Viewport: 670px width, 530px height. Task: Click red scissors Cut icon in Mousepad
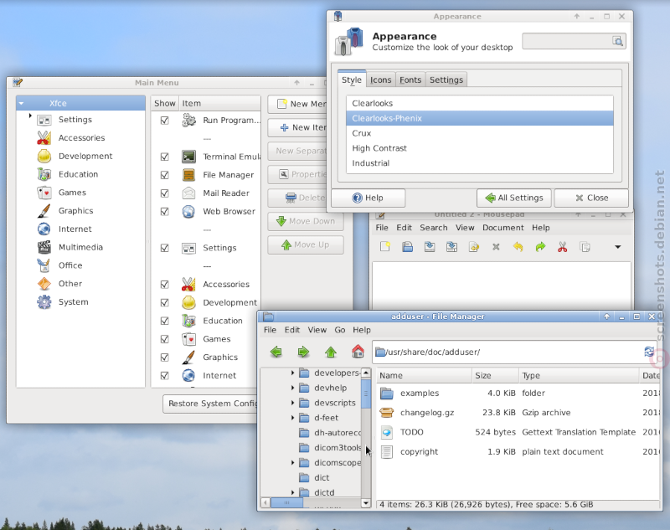pyautogui.click(x=562, y=247)
